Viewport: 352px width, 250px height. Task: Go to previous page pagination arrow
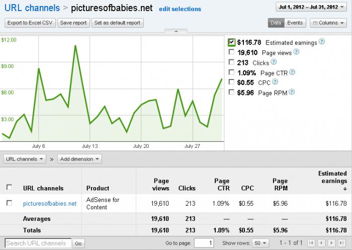coord(321,243)
